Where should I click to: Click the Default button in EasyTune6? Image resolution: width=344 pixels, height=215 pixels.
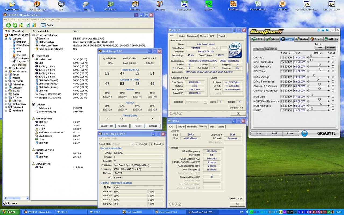pos(290,133)
